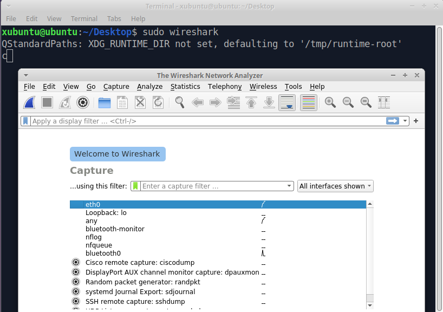
Task: Open settings gear for DisplayPort AUX dpauxmon
Action: [76, 272]
